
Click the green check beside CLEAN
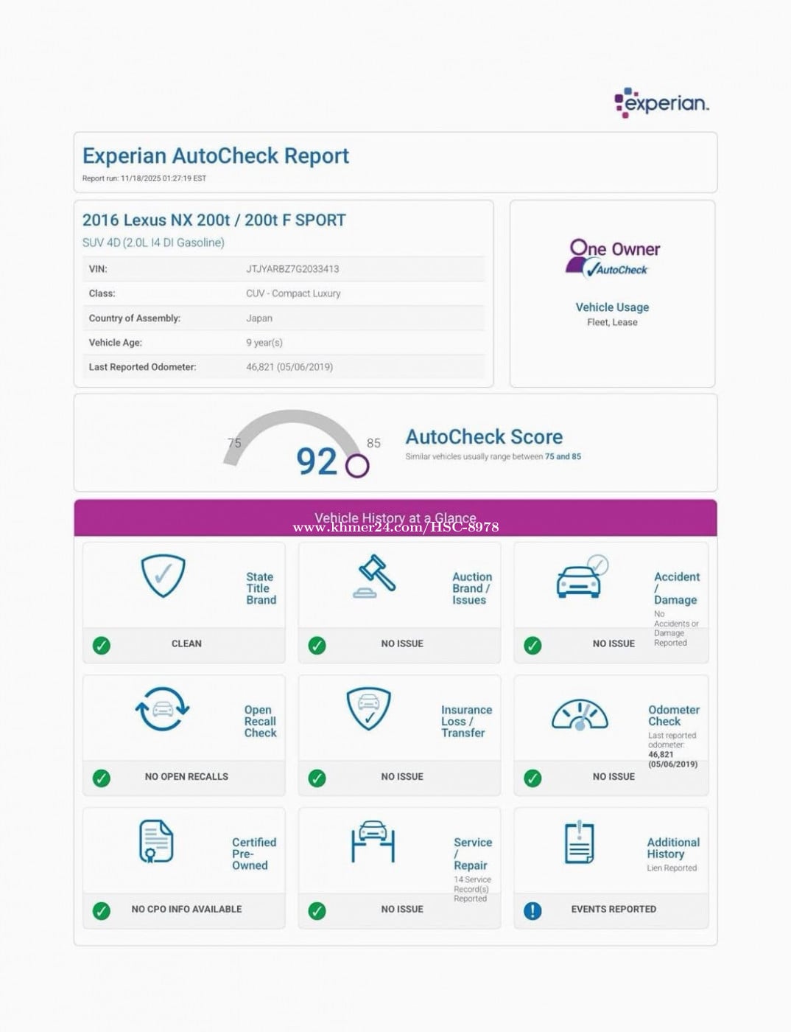tap(102, 646)
